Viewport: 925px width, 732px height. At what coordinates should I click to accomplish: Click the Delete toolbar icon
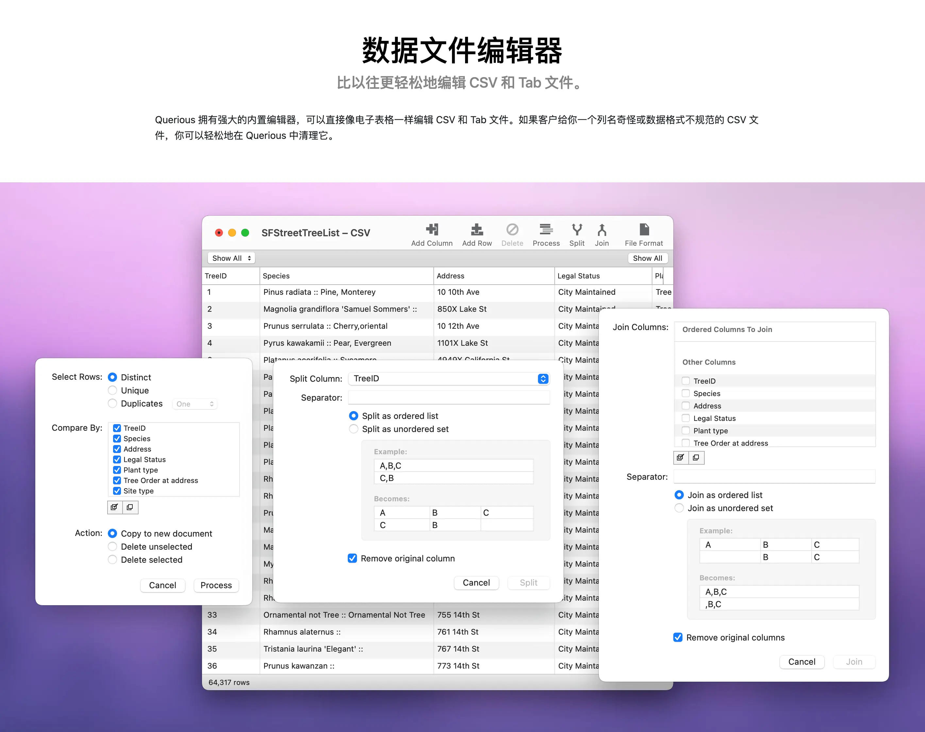pyautogui.click(x=512, y=230)
